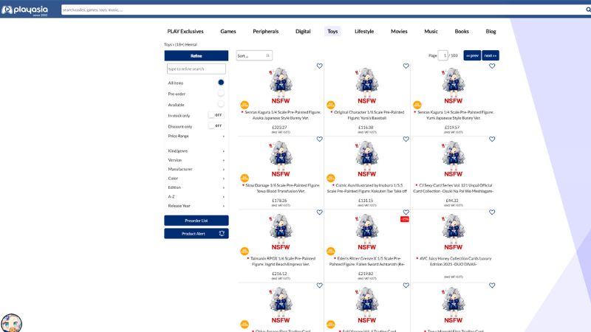This screenshot has height=332, width=591.
Task: Select the All items filter option
Action: click(221, 83)
